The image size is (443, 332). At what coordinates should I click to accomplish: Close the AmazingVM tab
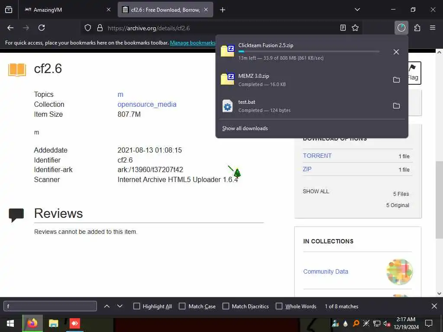[x=109, y=10]
